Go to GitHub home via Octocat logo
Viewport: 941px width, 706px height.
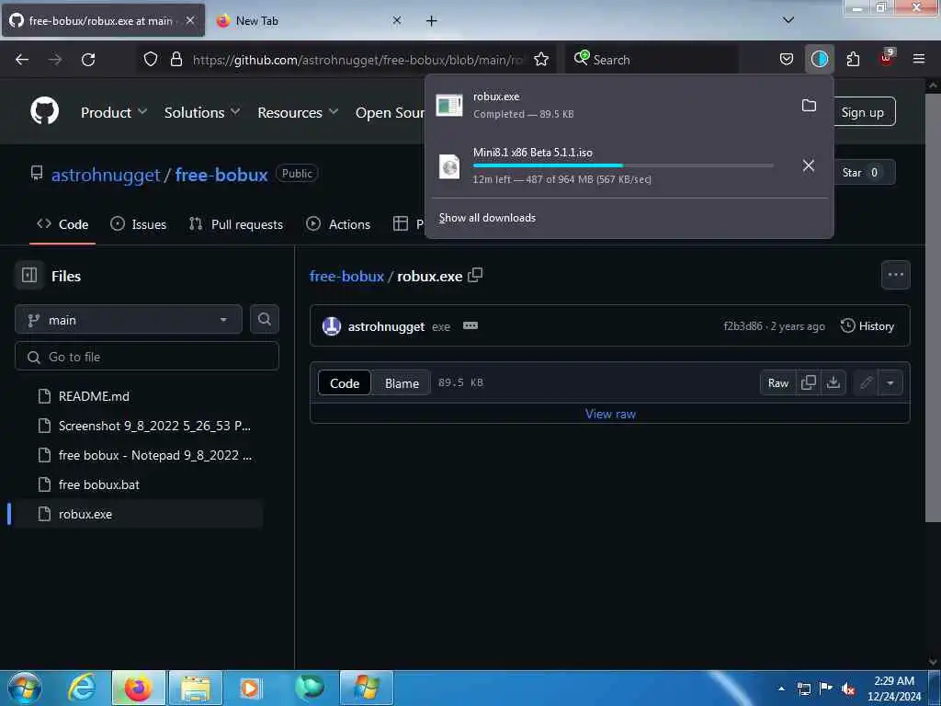(44, 111)
